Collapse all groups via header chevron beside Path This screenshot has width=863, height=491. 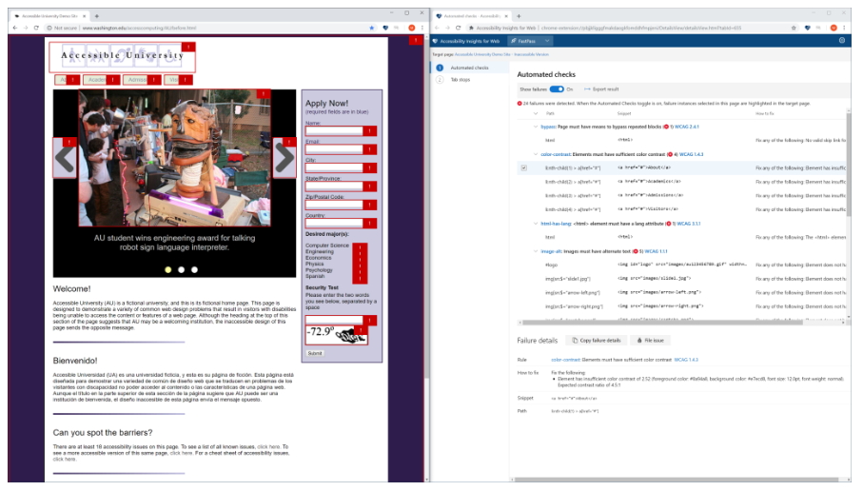pos(536,113)
